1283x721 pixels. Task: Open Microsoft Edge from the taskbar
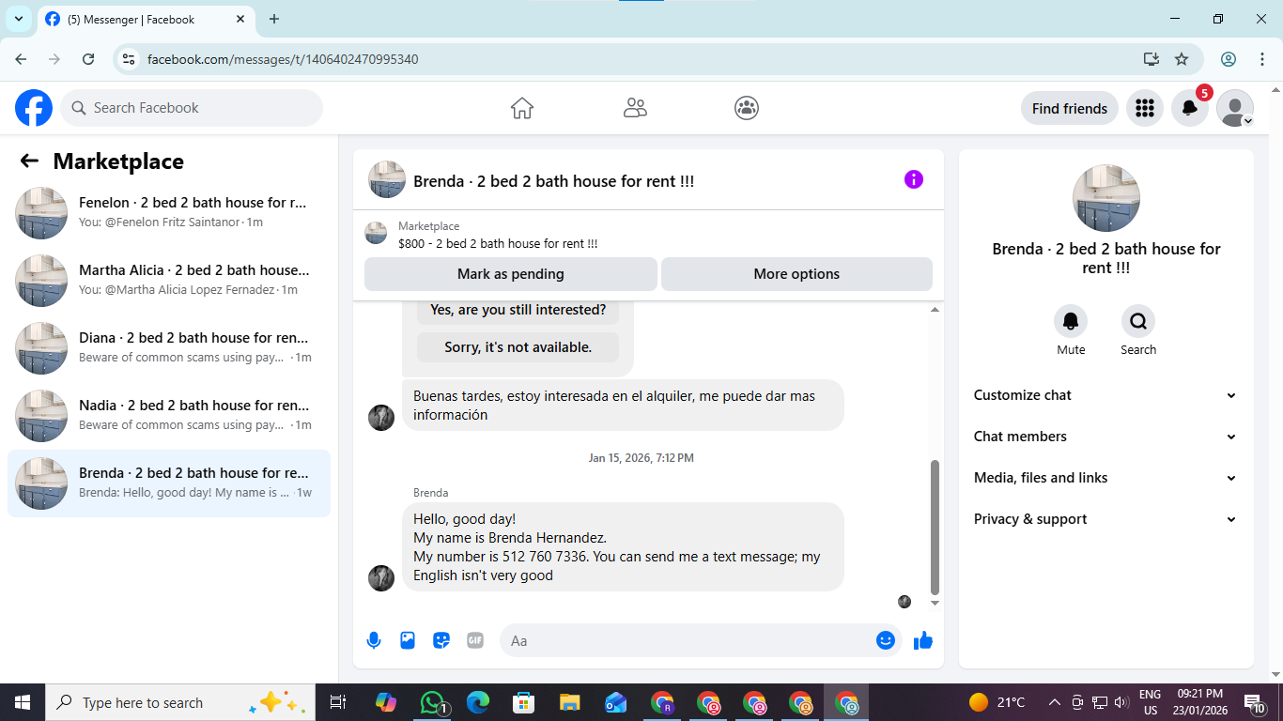tap(478, 702)
